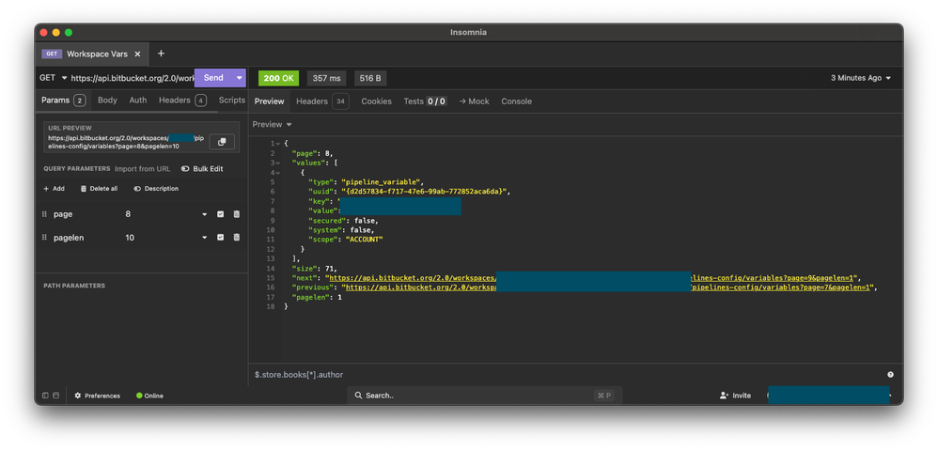Open the Preview mode dropdown
This screenshot has width=938, height=451.
click(x=273, y=124)
